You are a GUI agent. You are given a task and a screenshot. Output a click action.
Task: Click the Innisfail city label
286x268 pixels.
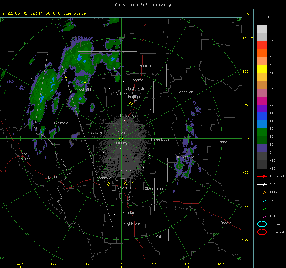click(128, 115)
